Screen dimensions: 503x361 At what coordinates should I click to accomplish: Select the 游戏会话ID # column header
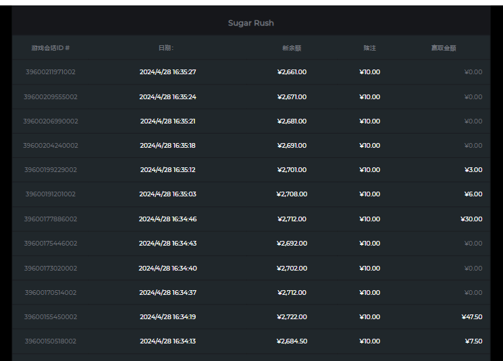(x=51, y=48)
